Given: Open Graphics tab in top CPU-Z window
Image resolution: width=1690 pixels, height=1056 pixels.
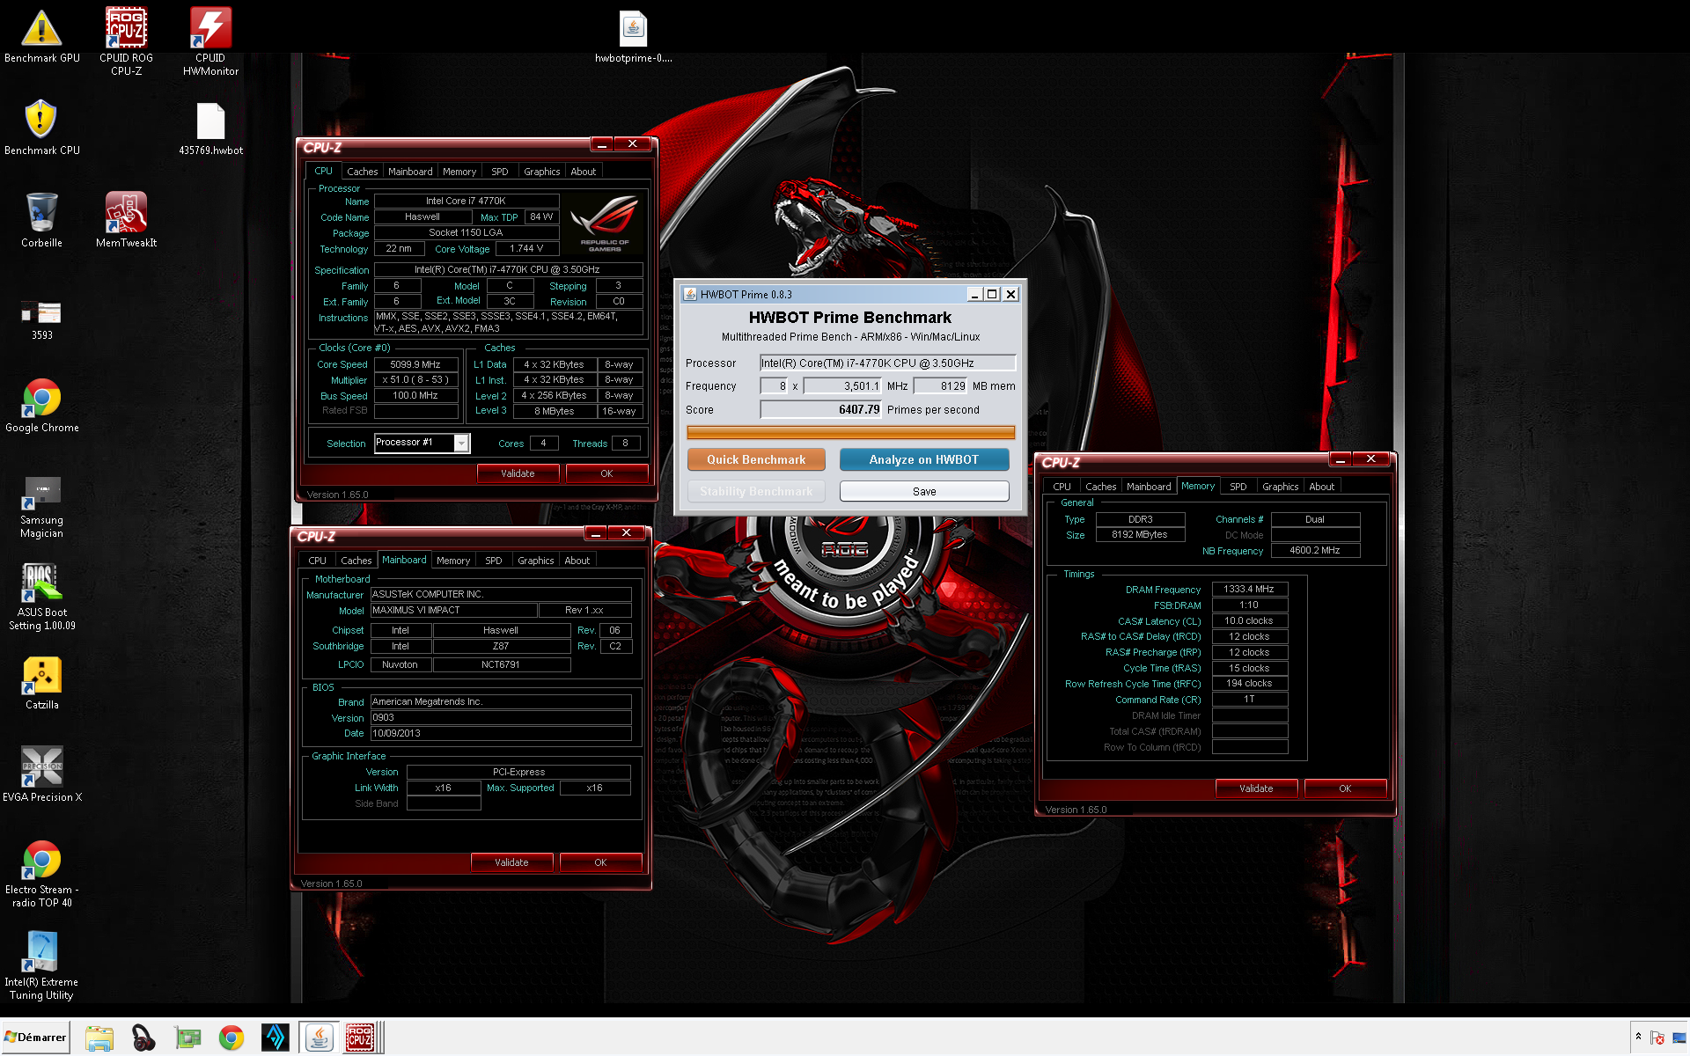Looking at the screenshot, I should click(541, 172).
